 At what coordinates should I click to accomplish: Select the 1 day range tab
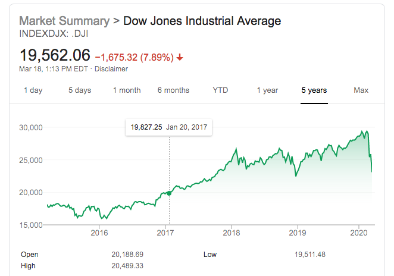coord(33,90)
